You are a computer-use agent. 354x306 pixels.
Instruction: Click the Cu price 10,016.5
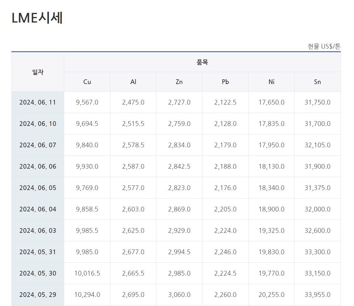(x=87, y=273)
